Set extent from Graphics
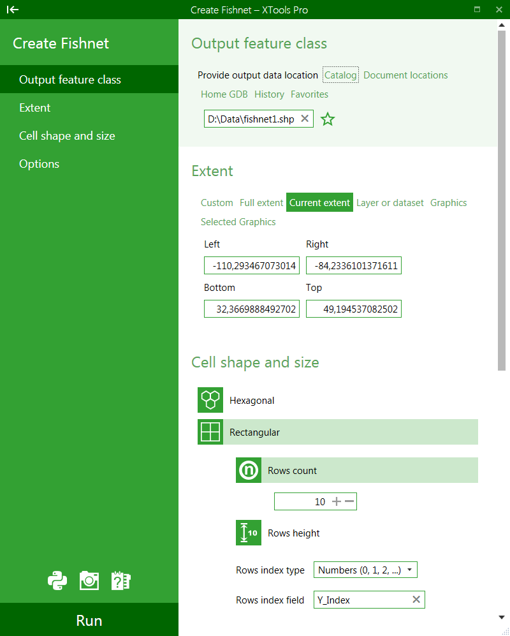This screenshot has height=636, width=510. [x=448, y=202]
